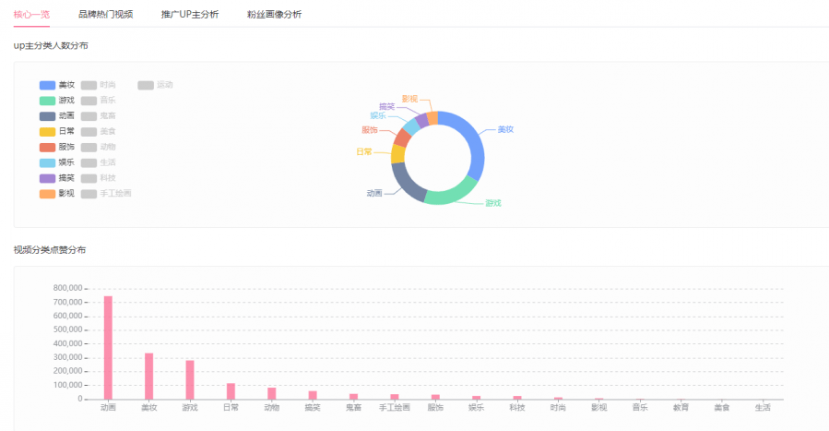The width and height of the screenshot is (829, 431).
Task: Click the tallest 动画 bar in likes chart
Action: pos(108,348)
